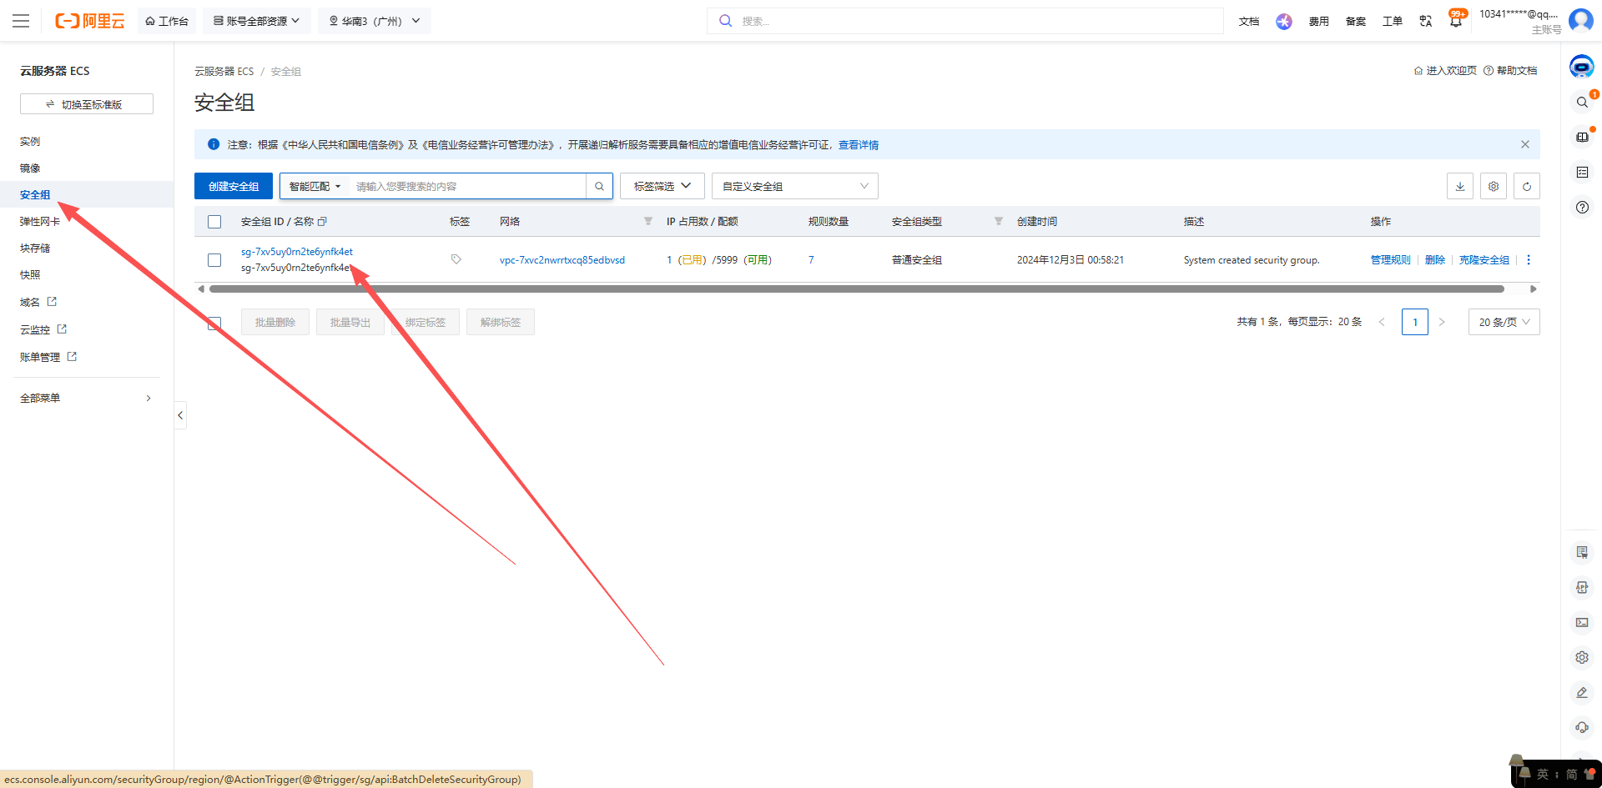Change the 20 per page size

tap(1504, 322)
